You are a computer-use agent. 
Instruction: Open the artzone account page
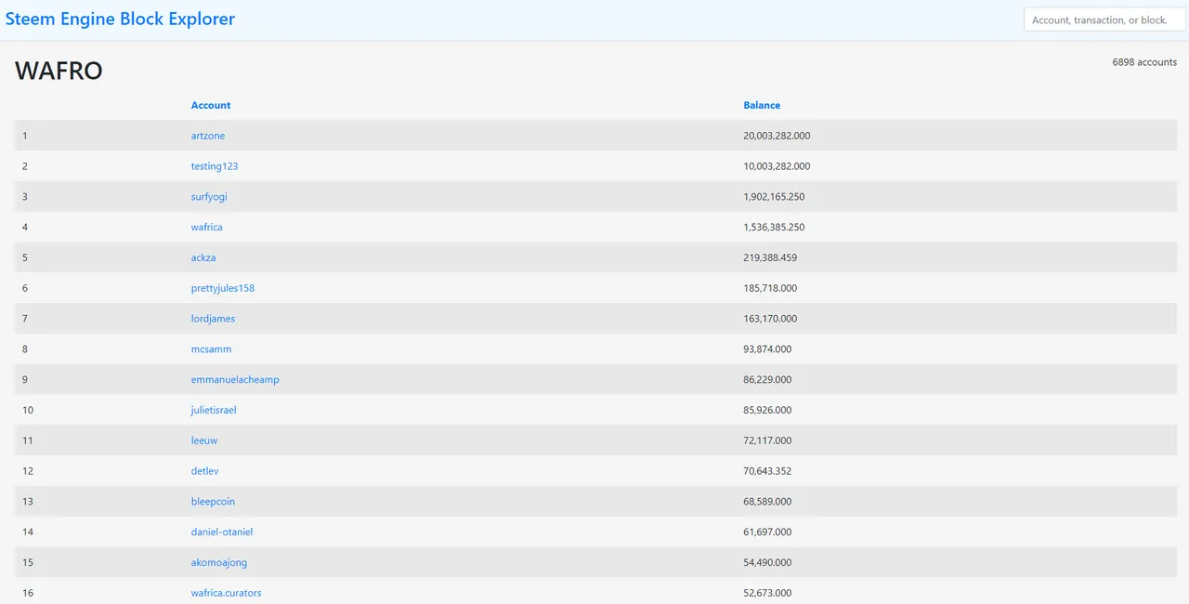[x=208, y=136]
